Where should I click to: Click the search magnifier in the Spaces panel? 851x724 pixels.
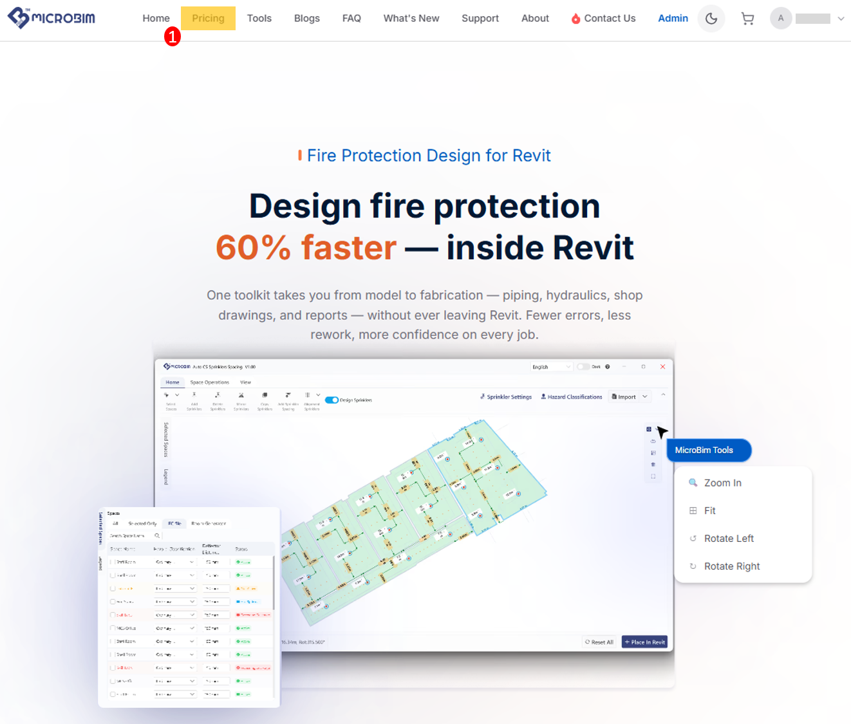point(156,535)
